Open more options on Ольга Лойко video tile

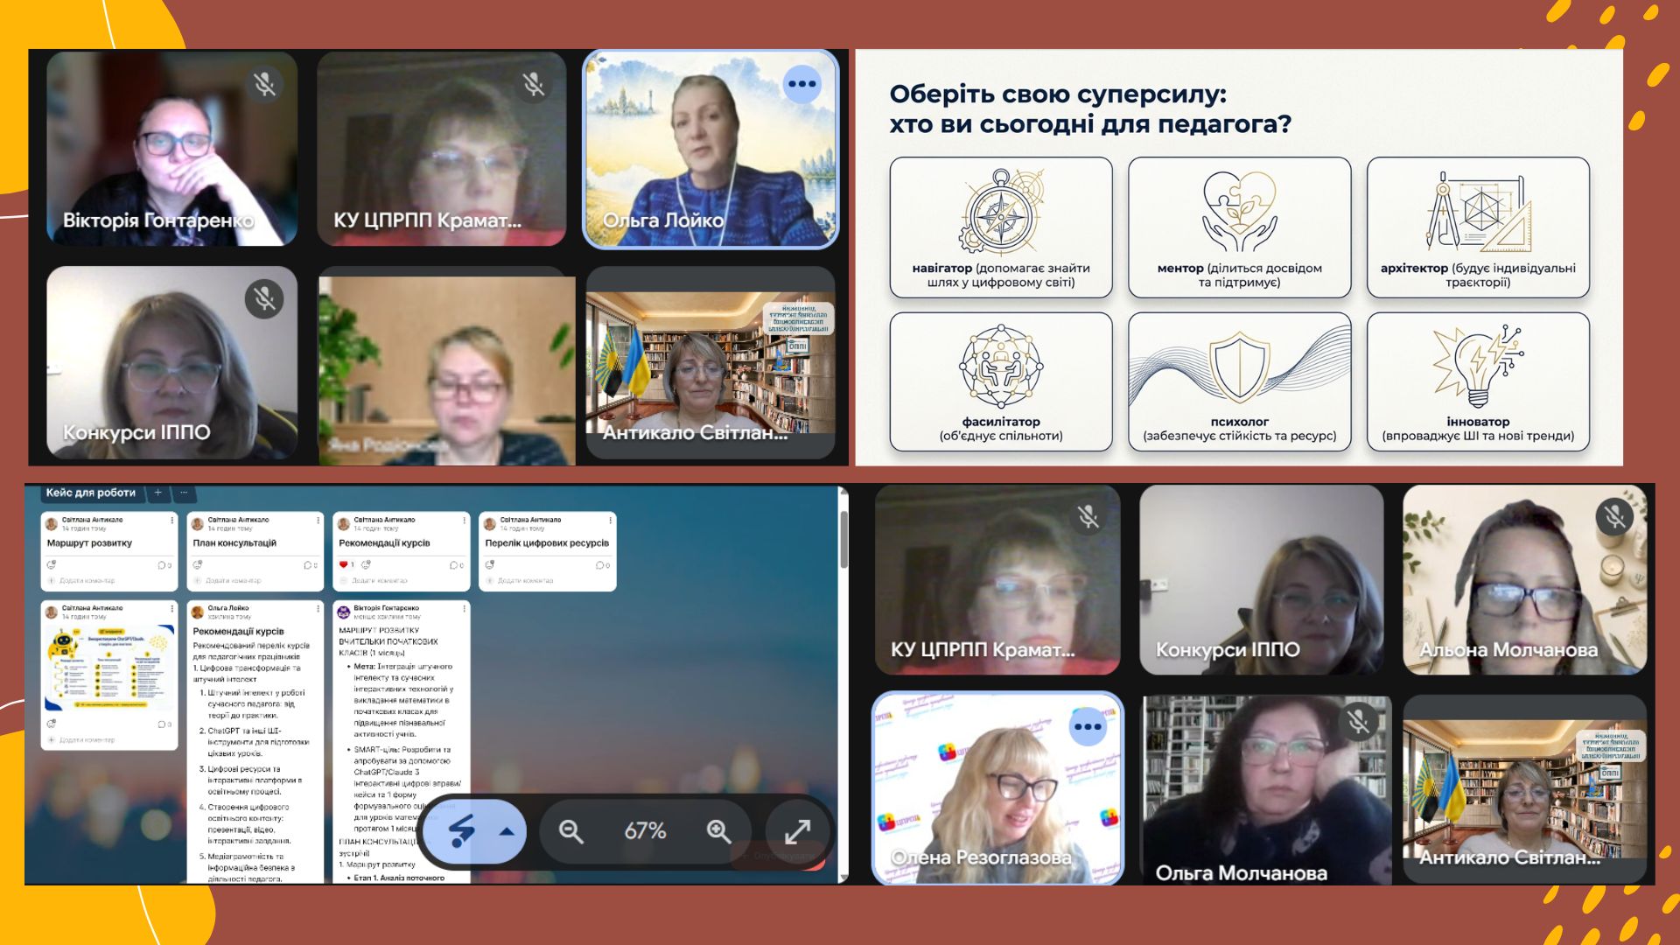(801, 85)
